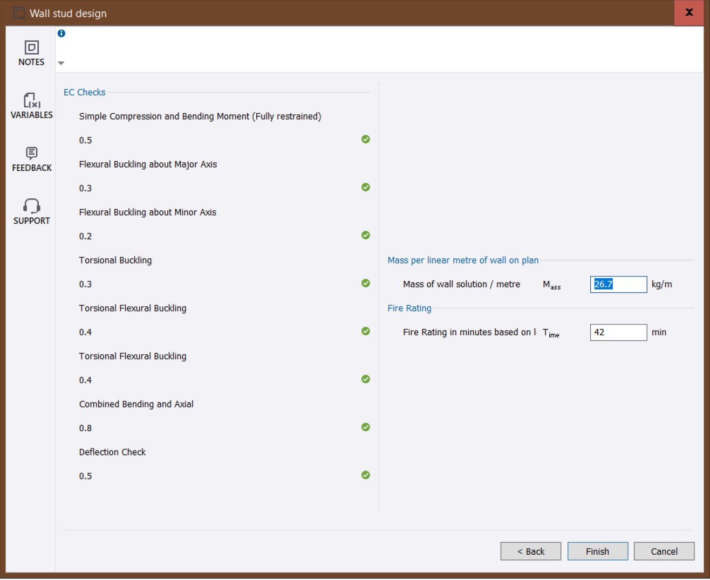
Task: Open the Feedback sidebar icon
Action: [x=31, y=154]
